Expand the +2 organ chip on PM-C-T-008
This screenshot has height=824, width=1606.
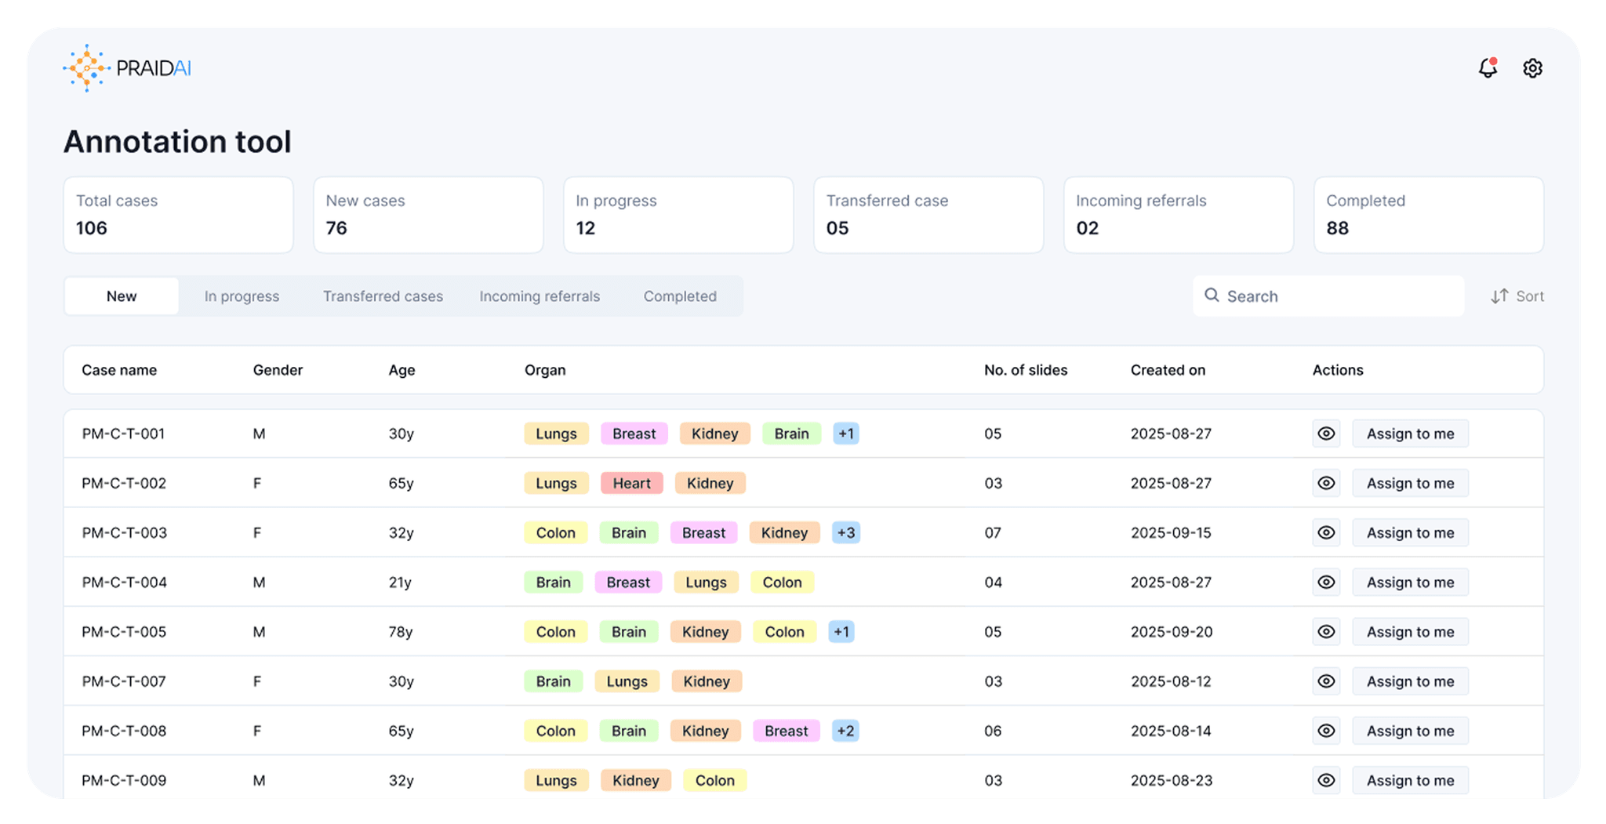tap(846, 731)
